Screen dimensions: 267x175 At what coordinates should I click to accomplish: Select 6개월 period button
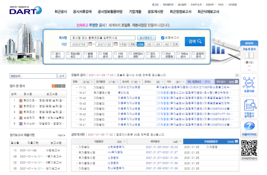[141, 44]
